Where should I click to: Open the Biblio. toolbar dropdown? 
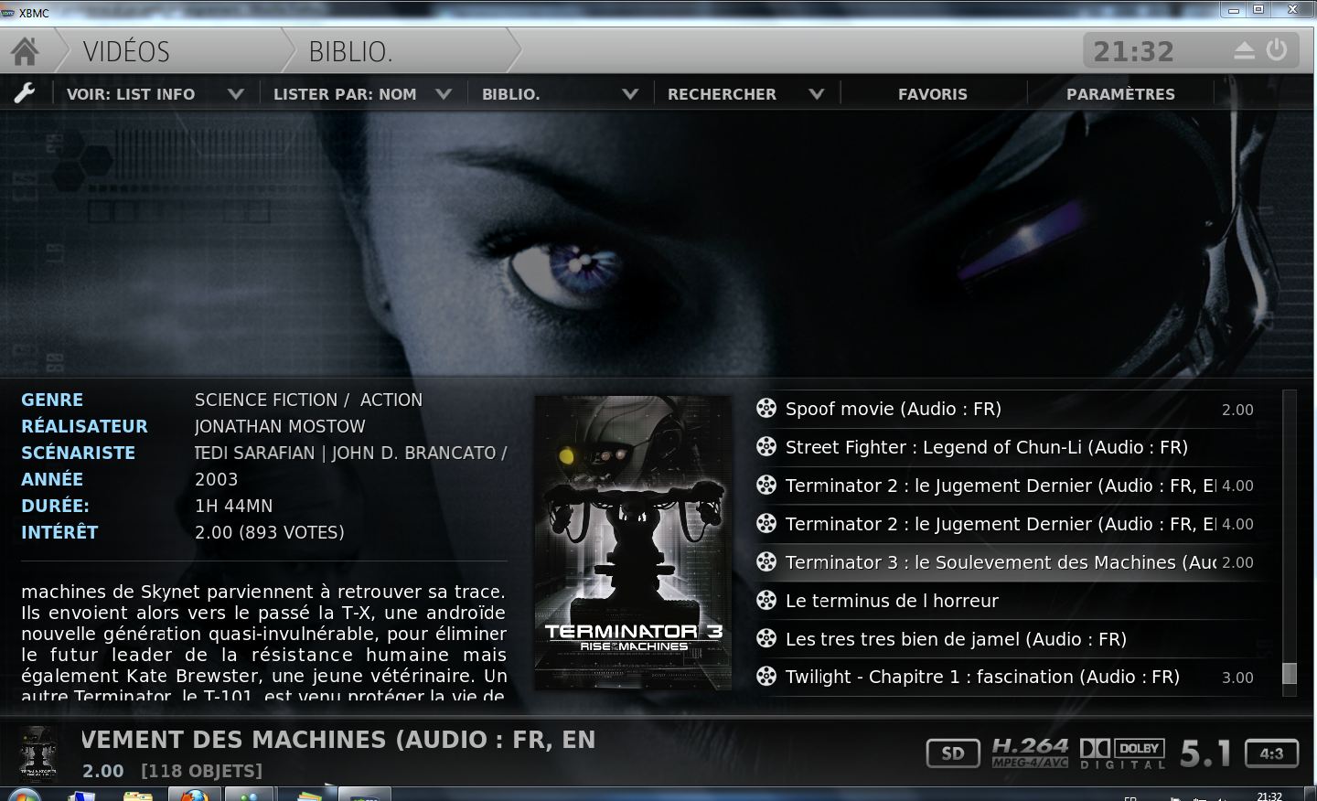[629, 94]
